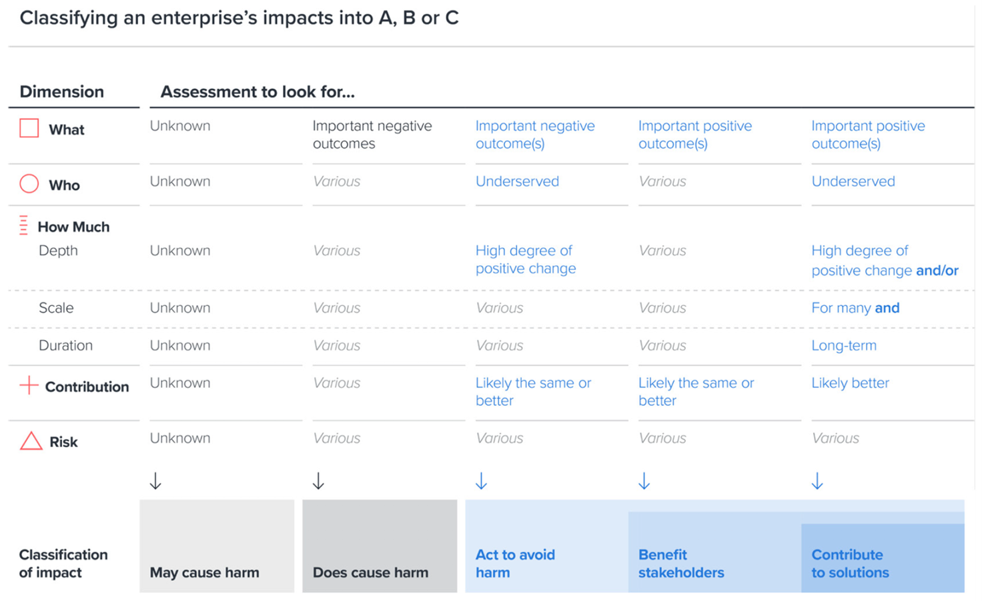The height and width of the screenshot is (601, 982).
Task: Click the Contribute to solutions label
Action: click(x=851, y=564)
